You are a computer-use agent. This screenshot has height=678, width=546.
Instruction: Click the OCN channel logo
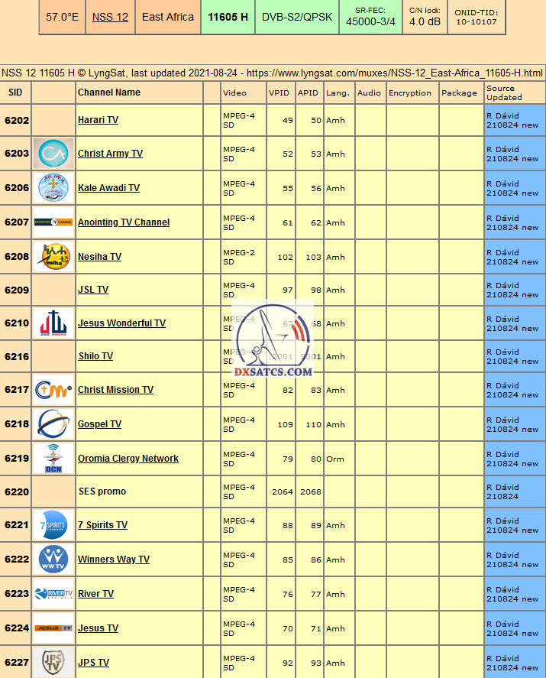pos(53,459)
